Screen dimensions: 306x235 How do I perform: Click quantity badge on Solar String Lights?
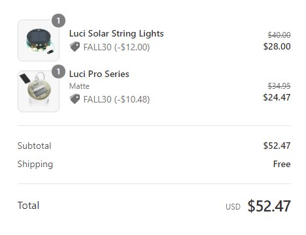58,21
